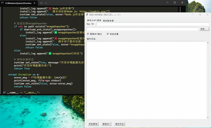Screen dimensions: 211x128
Task: Click the 操作日志 label
Action: click(x=92, y=39)
